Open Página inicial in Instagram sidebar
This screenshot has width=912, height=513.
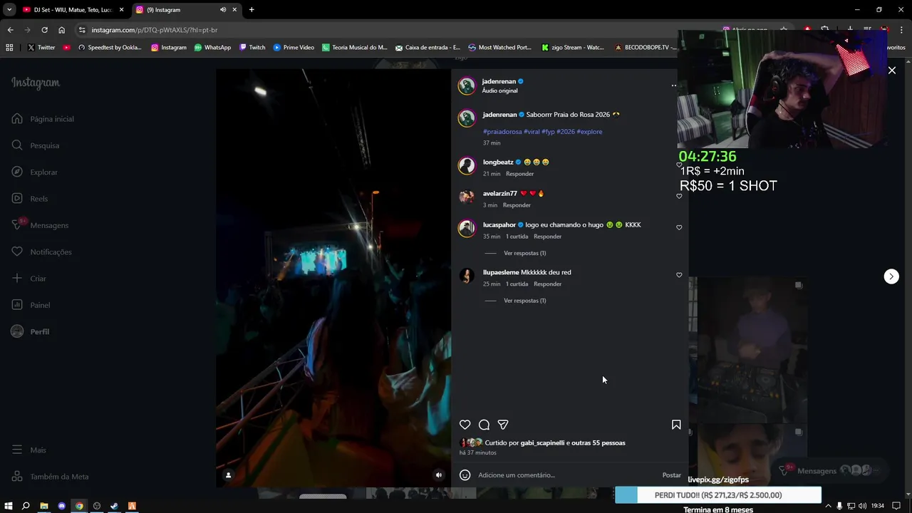[43, 119]
